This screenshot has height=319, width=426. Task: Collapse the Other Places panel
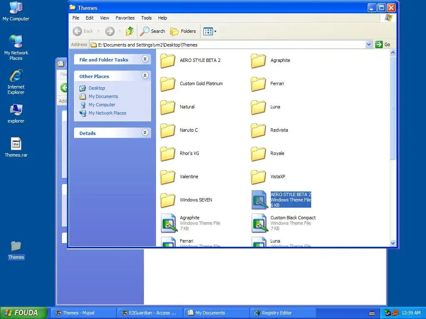145,76
